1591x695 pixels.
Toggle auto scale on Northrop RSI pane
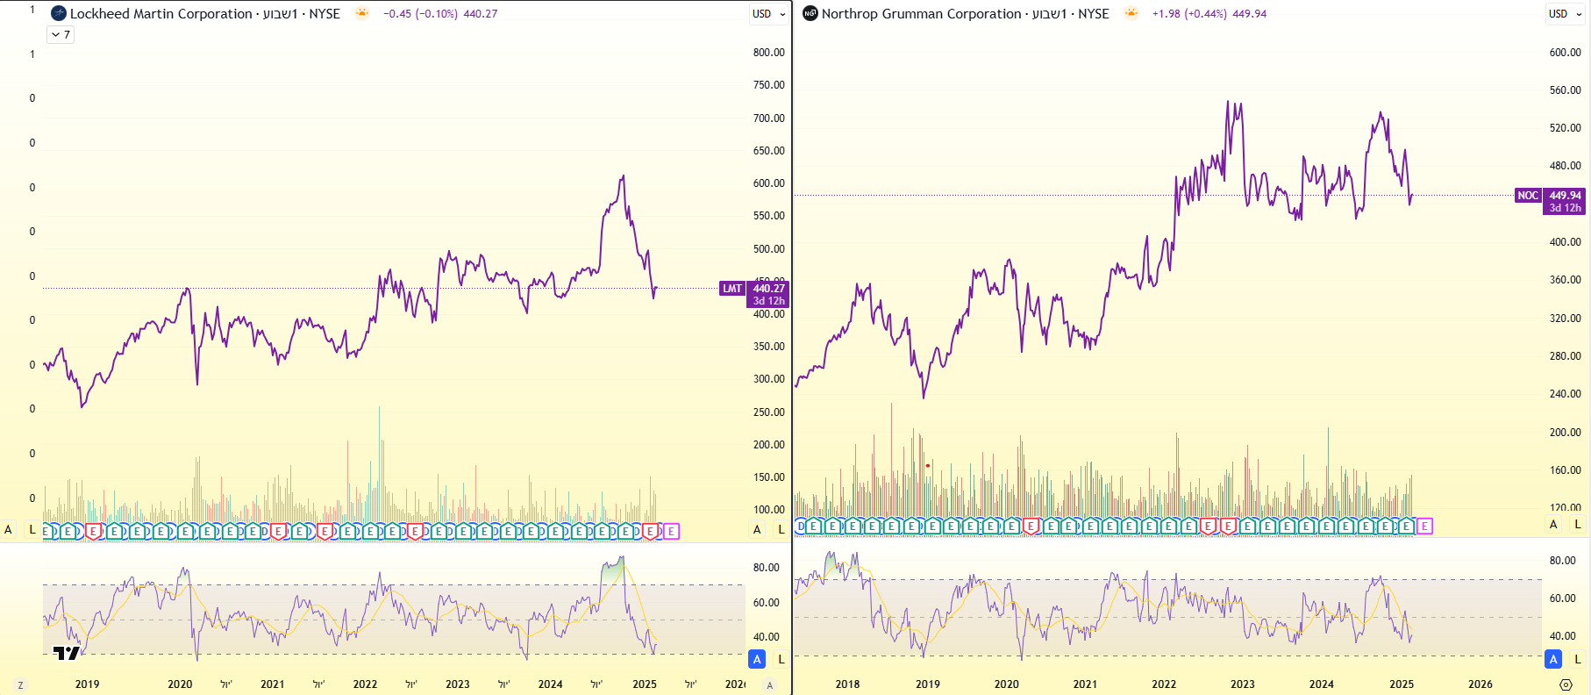(x=1553, y=659)
